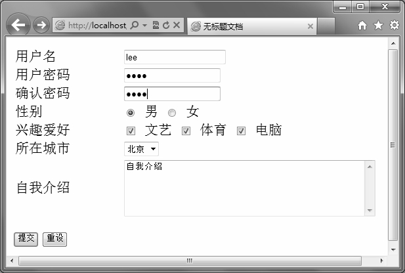Viewport: 405px width, 273px height.
Task: Open the address bar autocomplete dropdown arrow
Action: point(144,26)
